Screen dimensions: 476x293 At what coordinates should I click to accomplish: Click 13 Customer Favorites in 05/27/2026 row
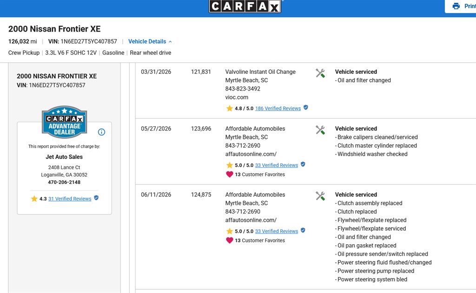point(260,175)
